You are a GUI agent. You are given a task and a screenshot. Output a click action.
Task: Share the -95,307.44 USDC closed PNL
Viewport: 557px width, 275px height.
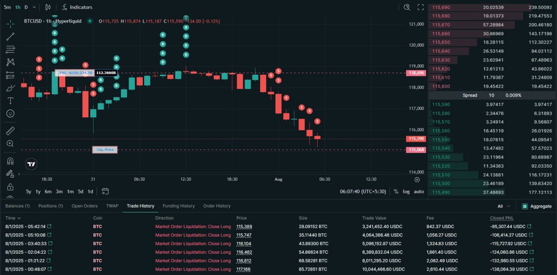pos(529,226)
